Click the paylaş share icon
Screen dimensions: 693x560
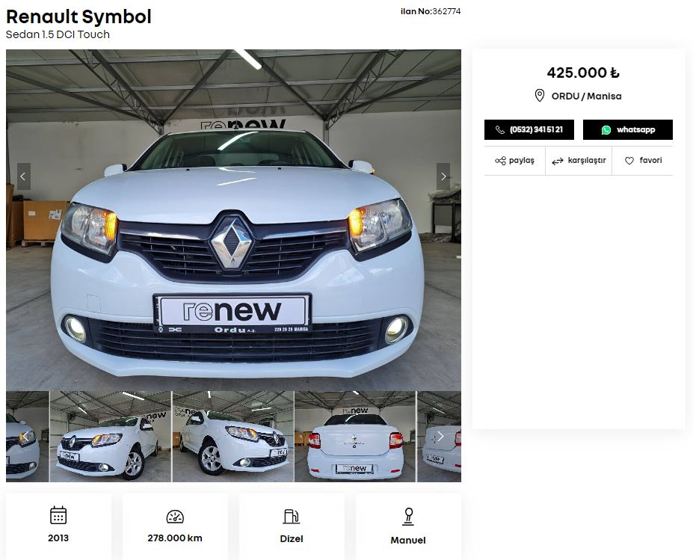pos(500,161)
